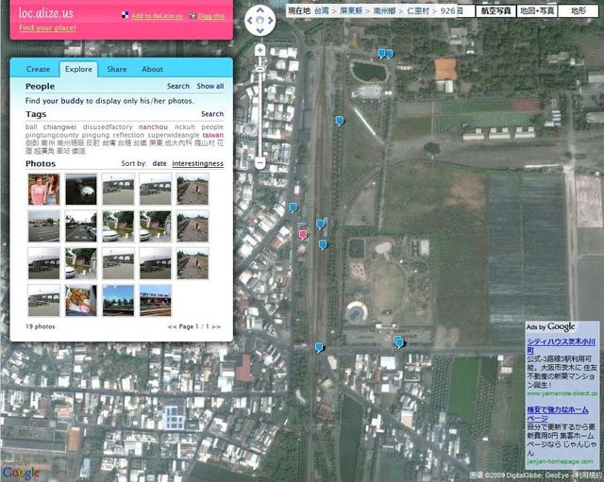Screen dimensions: 604x482
Task: Open the Share tab
Action: 117,69
